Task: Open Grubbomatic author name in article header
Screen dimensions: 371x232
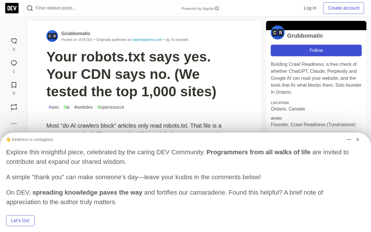Action: [x=76, y=34]
